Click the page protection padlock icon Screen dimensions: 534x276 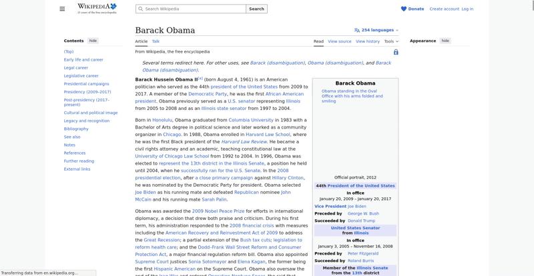click(396, 52)
